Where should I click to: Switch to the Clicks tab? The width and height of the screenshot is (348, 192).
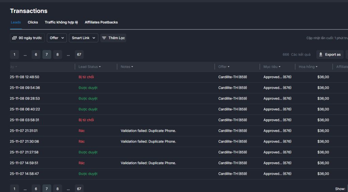pyautogui.click(x=33, y=22)
